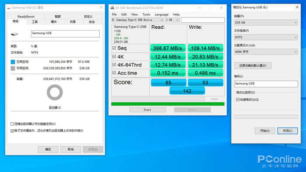Click the blue used space color square
The width and height of the screenshot is (306, 172).
[x=13, y=62]
